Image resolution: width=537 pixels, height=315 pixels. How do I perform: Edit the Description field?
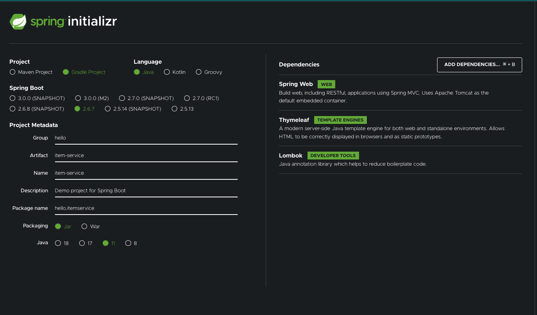point(146,191)
